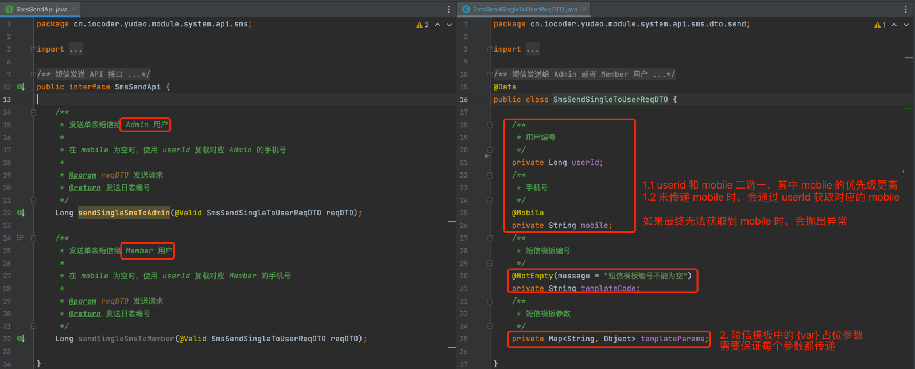This screenshot has width=915, height=369.
Task: Open the left editor tab options menu
Action: [449, 9]
